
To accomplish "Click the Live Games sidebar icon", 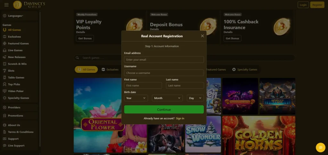I will (4, 50).
